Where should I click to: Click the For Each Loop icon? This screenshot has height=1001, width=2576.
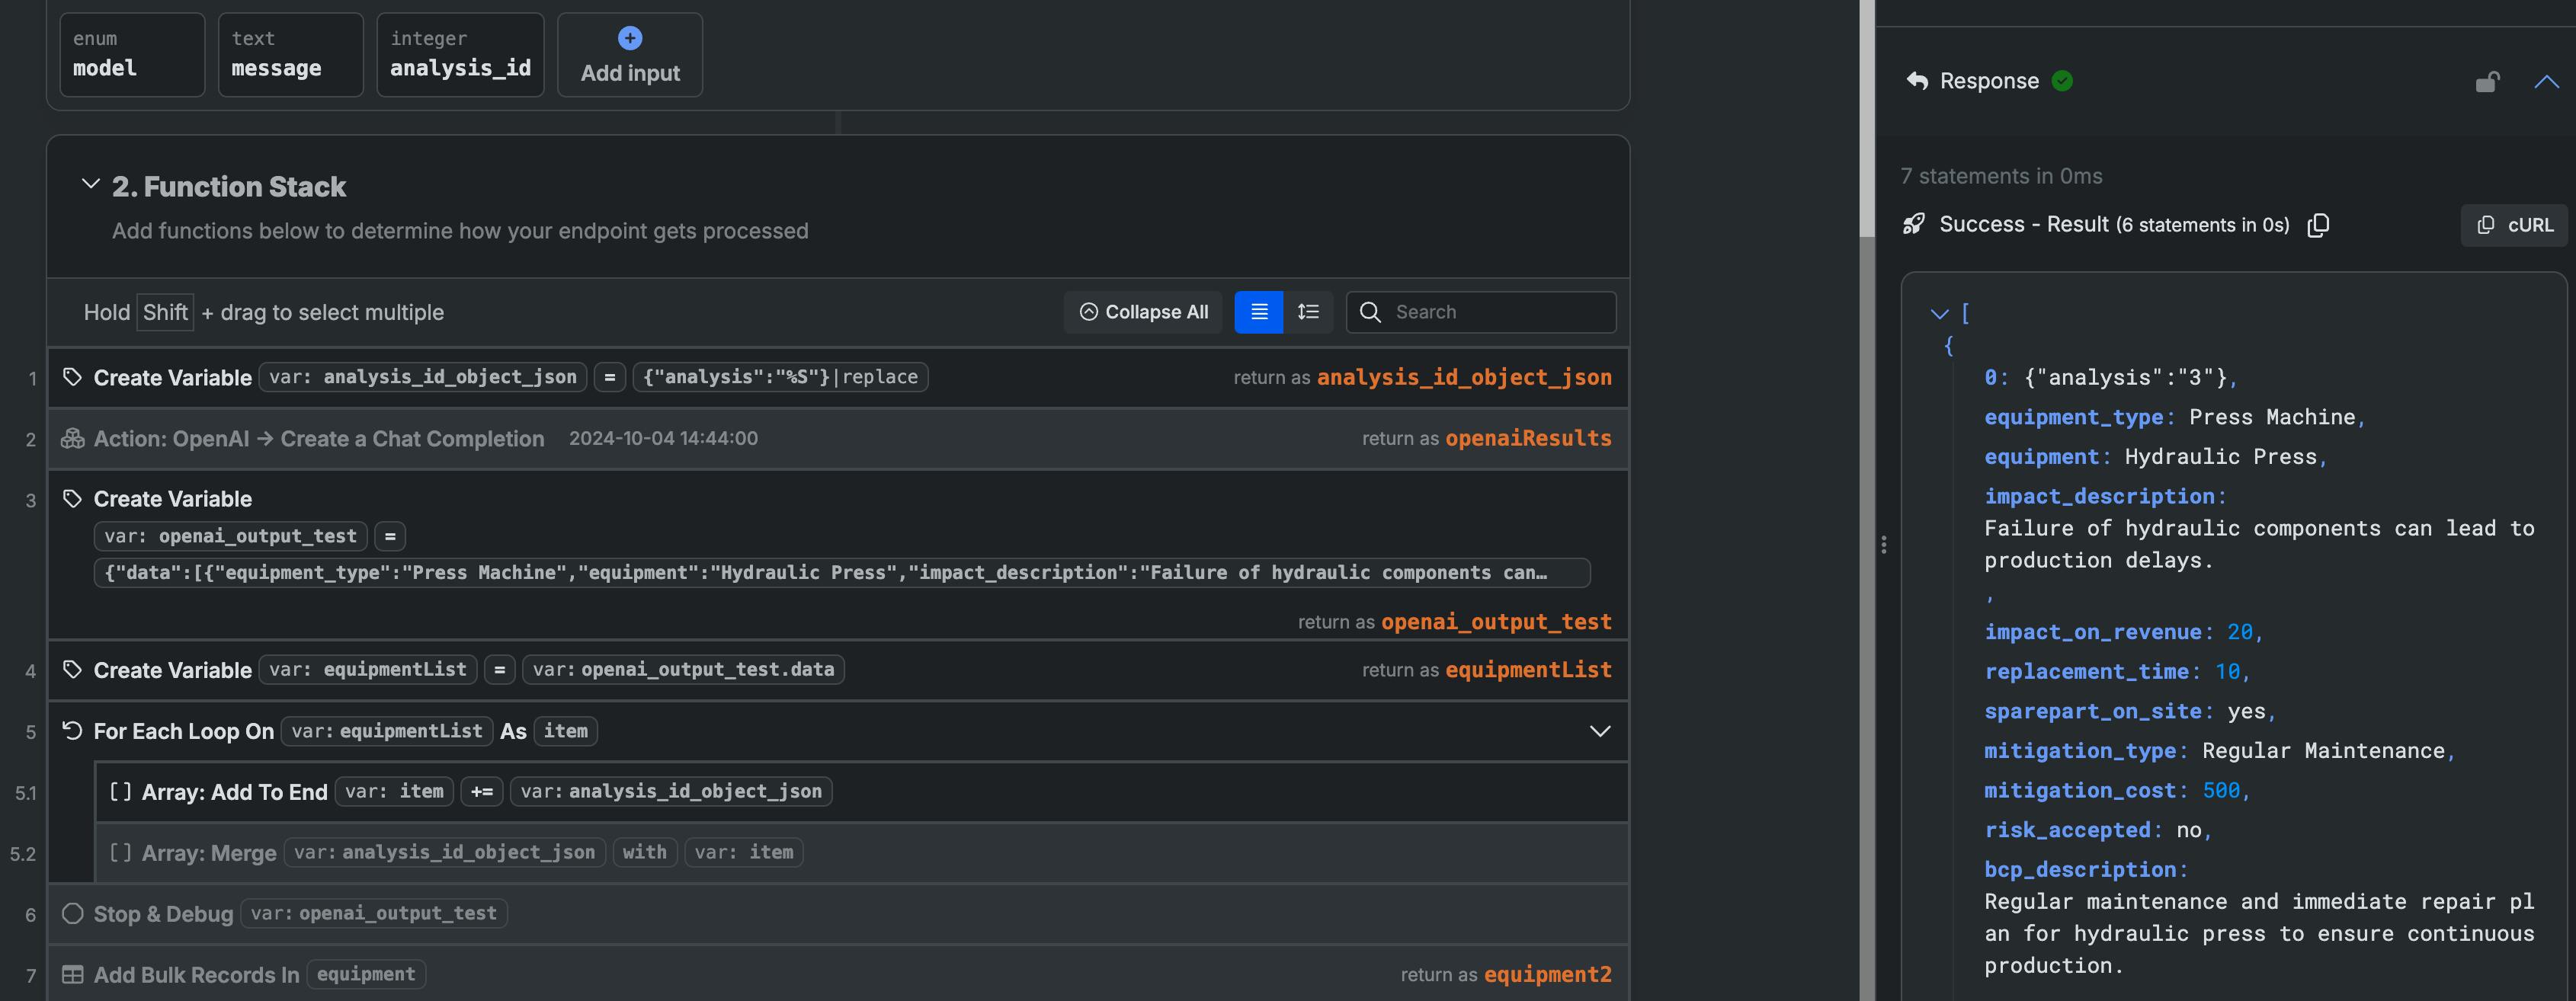[72, 730]
